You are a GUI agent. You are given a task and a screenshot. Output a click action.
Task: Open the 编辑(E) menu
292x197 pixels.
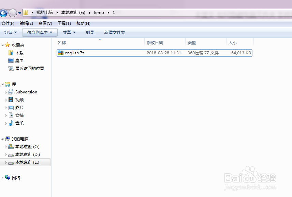26,23
